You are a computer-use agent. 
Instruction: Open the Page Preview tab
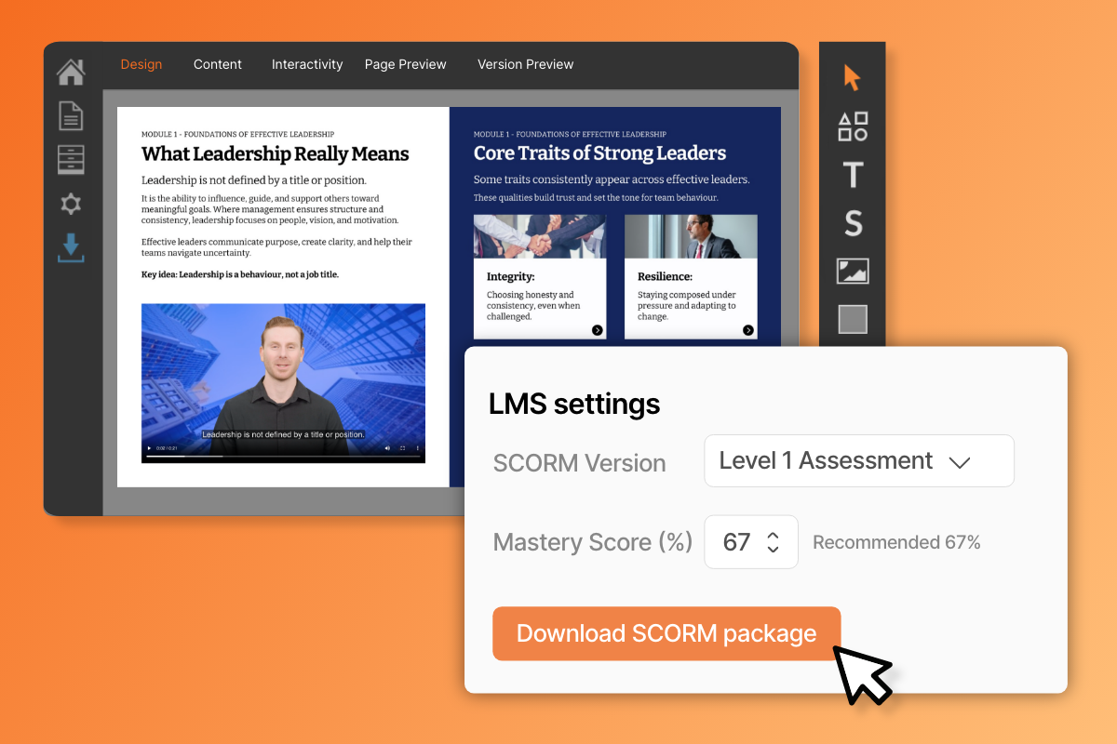[x=406, y=64]
